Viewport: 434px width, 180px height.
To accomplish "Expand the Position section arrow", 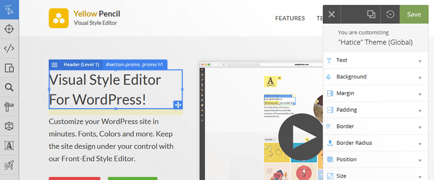I will point(420,160).
